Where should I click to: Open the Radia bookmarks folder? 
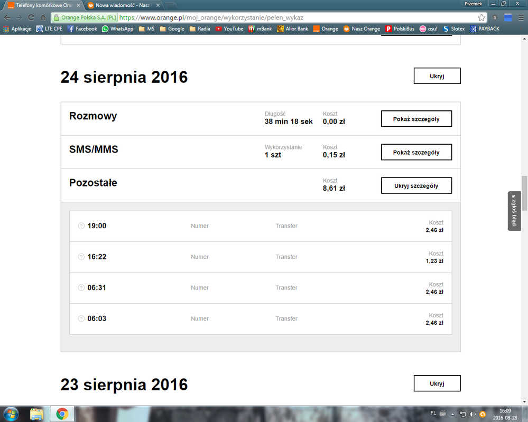[x=200, y=29]
